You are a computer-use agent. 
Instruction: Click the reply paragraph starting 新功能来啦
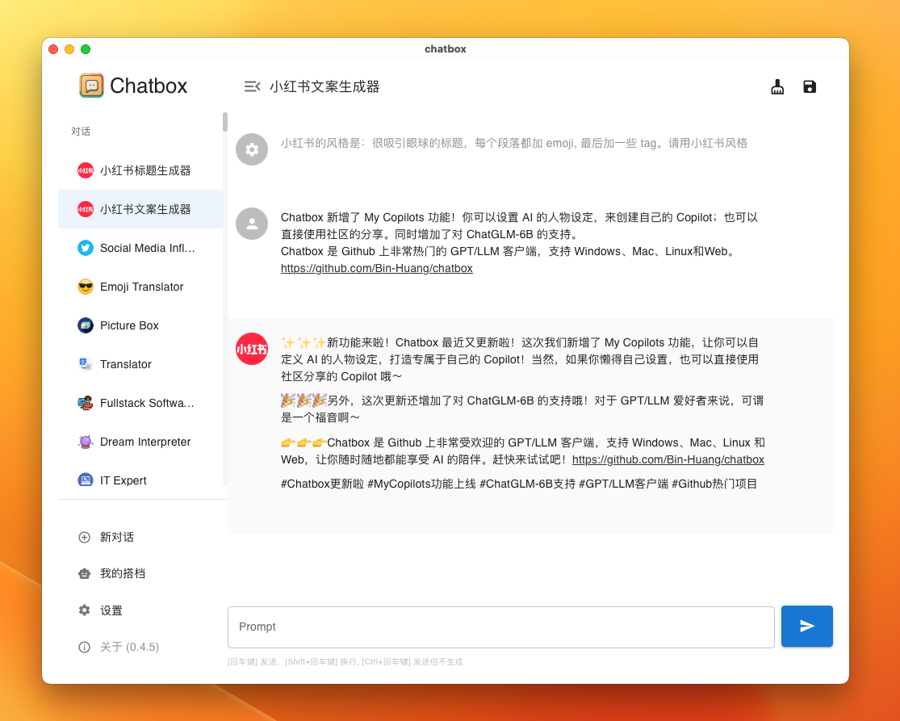pos(520,359)
